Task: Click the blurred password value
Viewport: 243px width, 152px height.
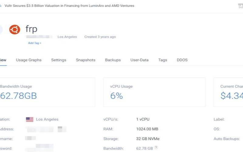Action: coord(39,147)
